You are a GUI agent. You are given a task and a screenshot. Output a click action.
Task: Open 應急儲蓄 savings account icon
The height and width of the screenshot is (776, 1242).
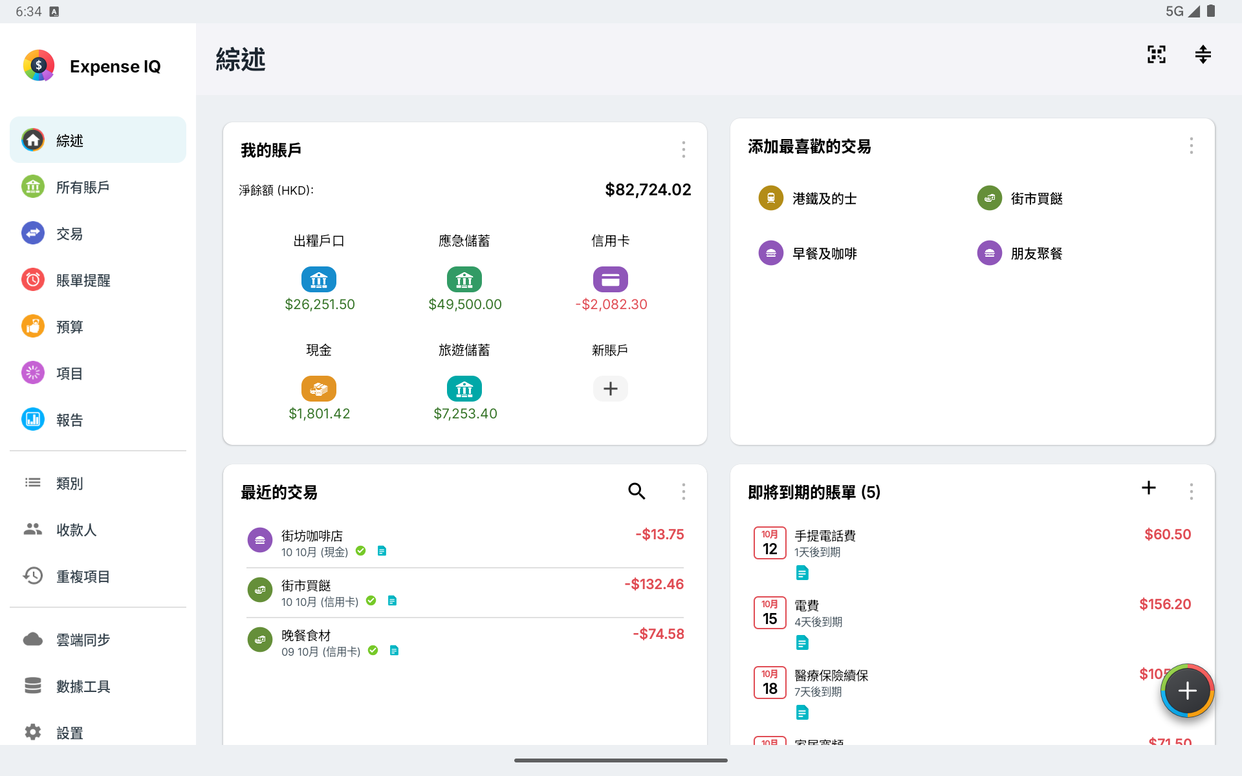coord(464,279)
